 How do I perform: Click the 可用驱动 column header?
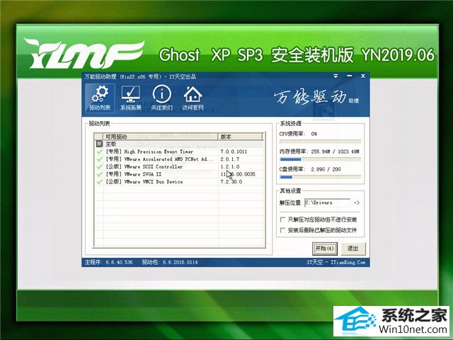point(161,137)
